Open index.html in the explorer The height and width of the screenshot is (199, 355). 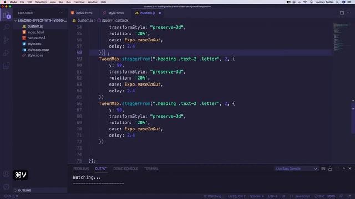point(35,32)
